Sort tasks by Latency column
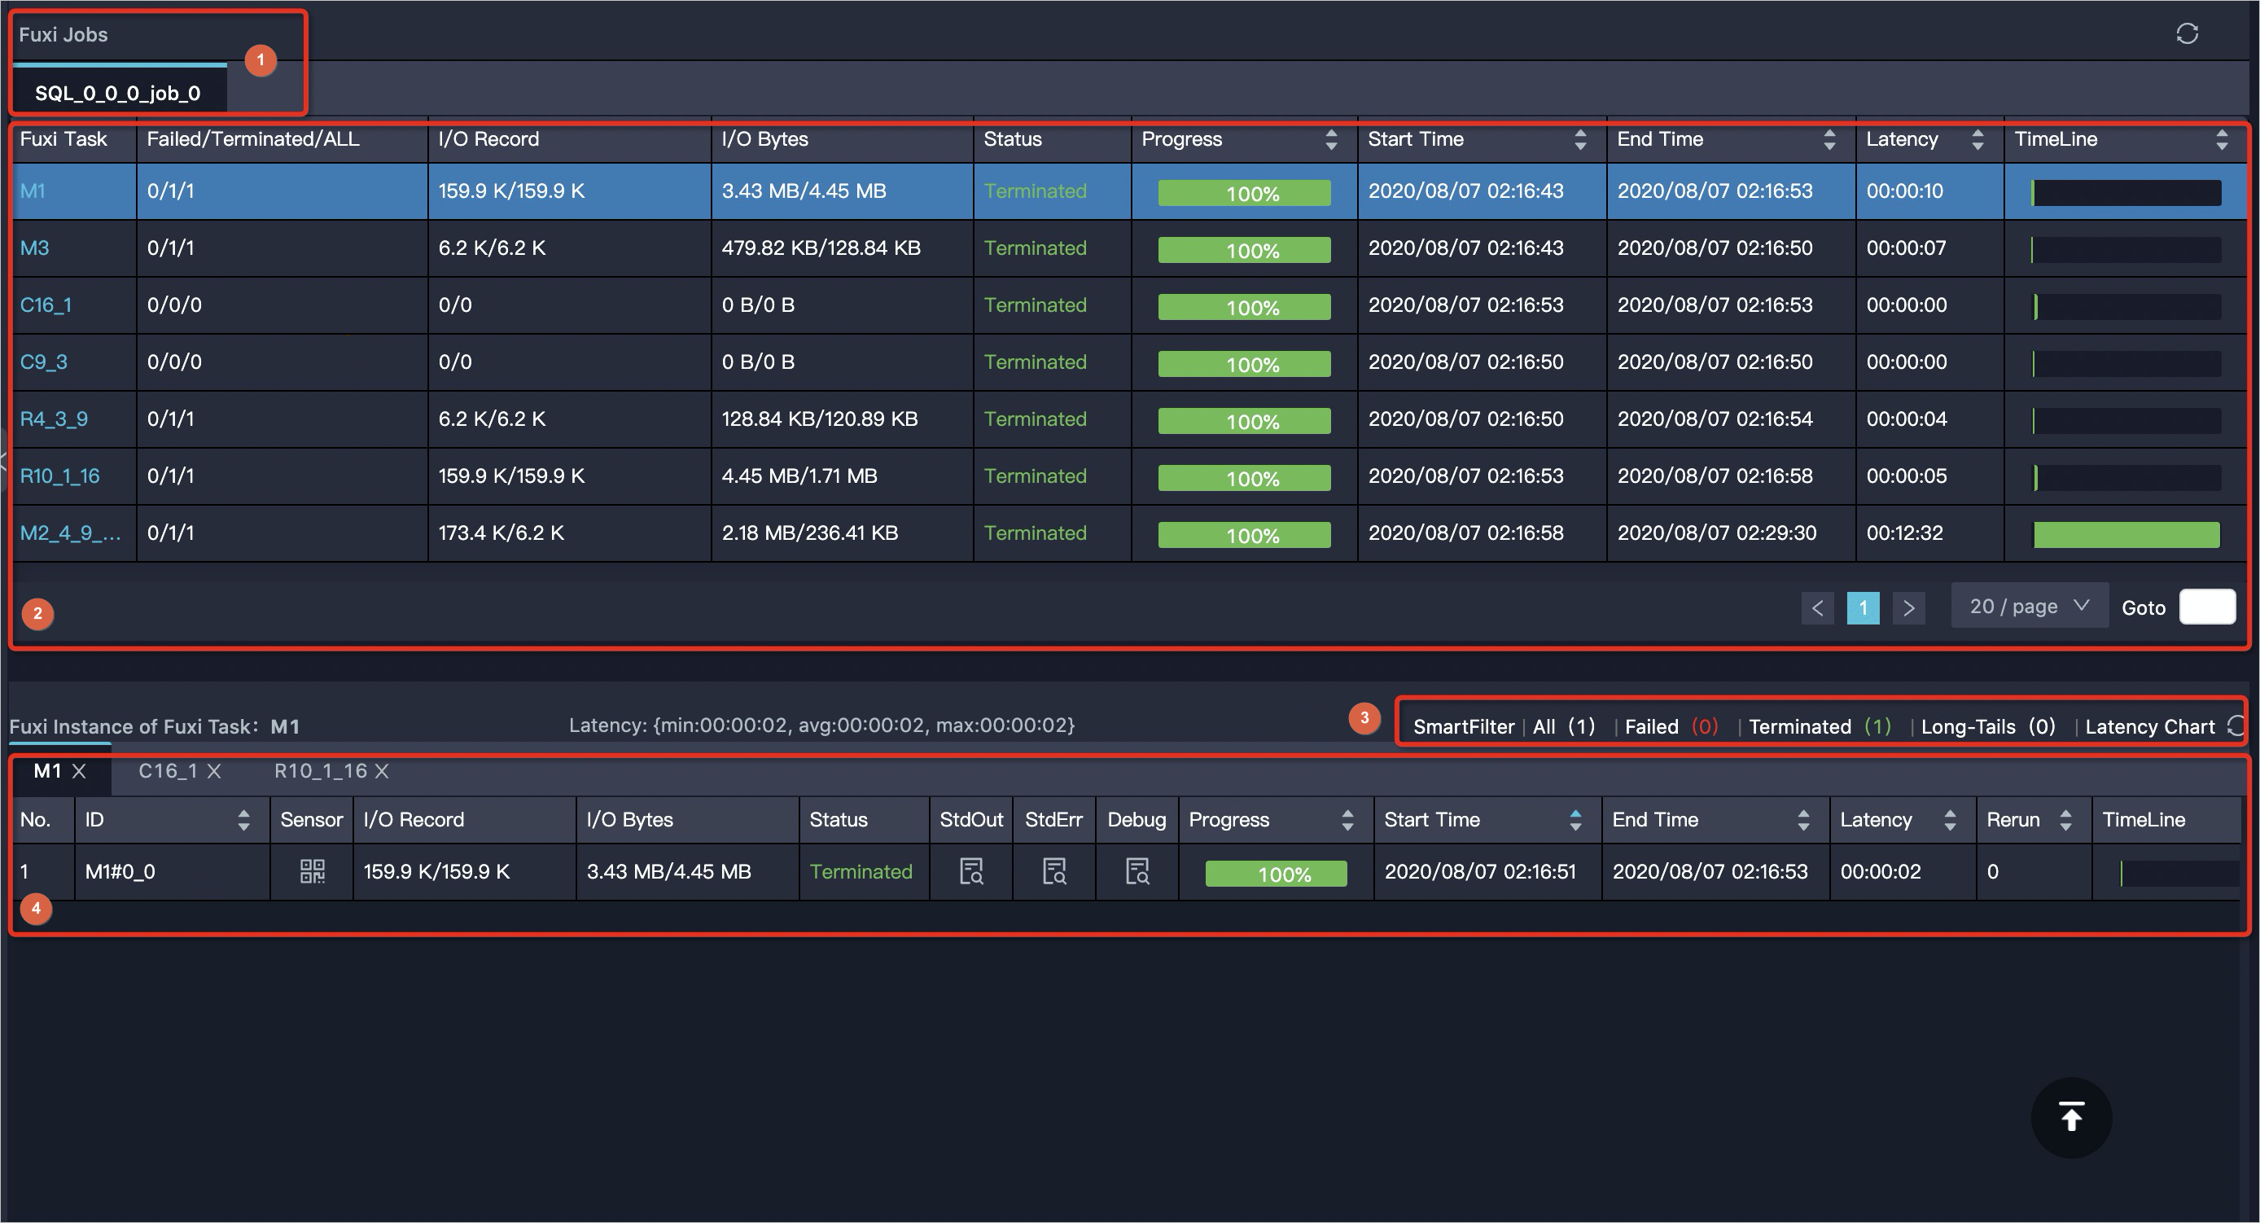This screenshot has height=1223, width=2260. tap(1977, 139)
